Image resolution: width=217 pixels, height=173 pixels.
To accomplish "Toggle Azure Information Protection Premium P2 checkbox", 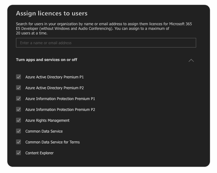I will pos(18,109).
